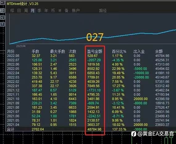Select the 2022.07 month row label

[x=13, y=60]
